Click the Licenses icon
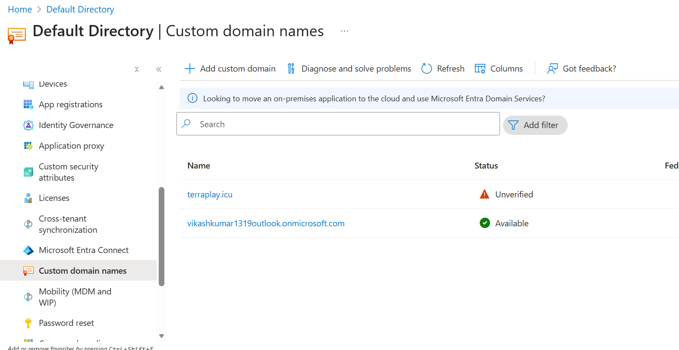Image resolution: width=679 pixels, height=350 pixels. coord(28,198)
